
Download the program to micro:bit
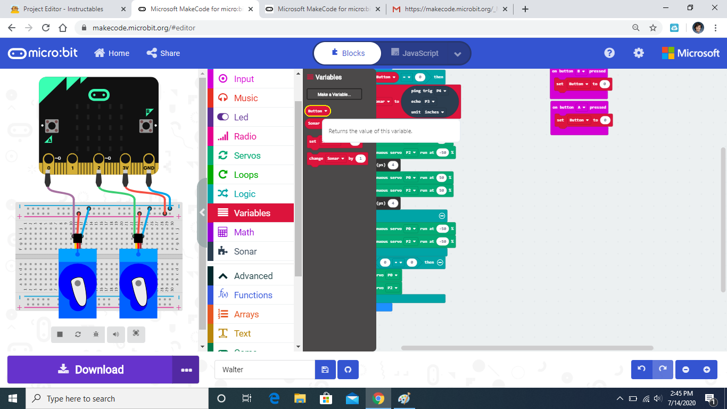click(90, 370)
